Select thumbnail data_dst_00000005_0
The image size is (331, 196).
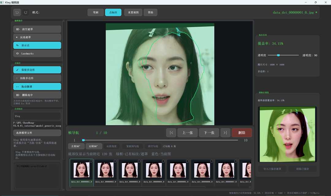pos(178,172)
